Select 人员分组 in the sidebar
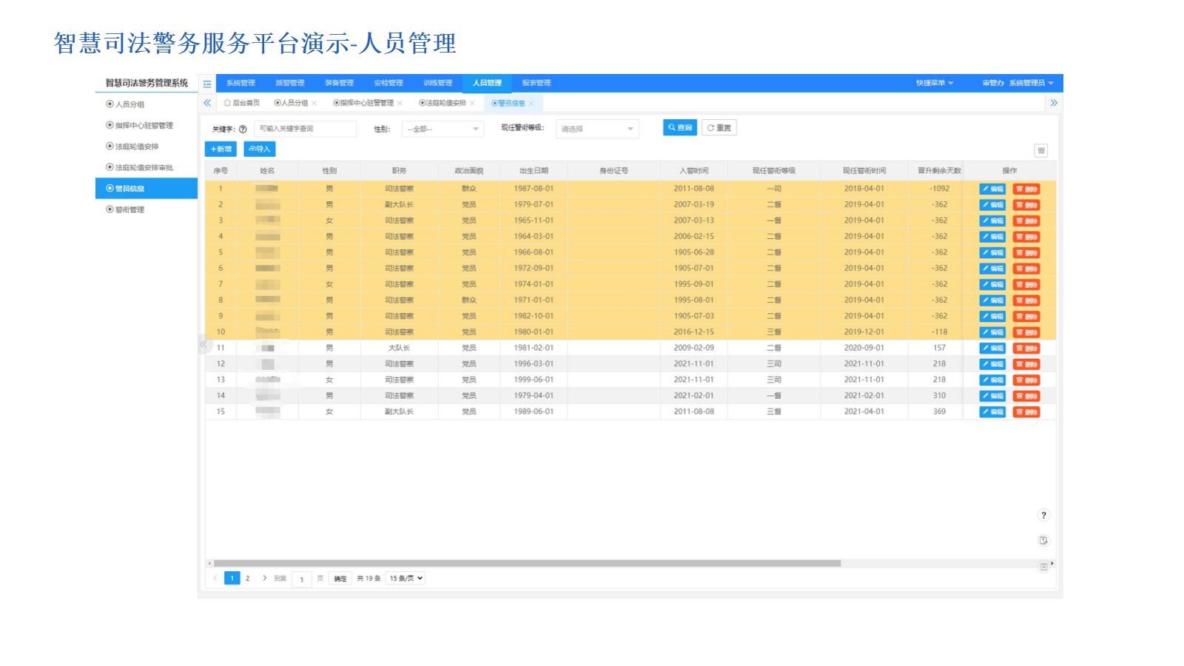This screenshot has width=1184, height=666. click(x=129, y=104)
